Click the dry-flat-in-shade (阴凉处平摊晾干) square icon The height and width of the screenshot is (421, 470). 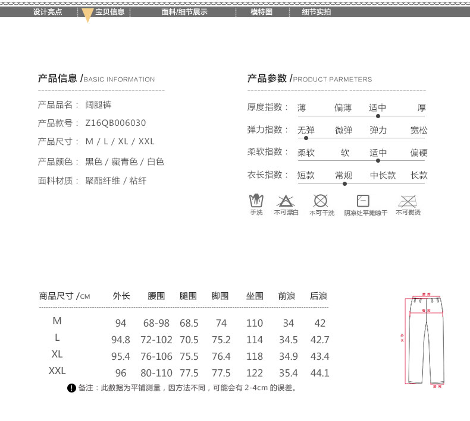pyautogui.click(x=363, y=200)
